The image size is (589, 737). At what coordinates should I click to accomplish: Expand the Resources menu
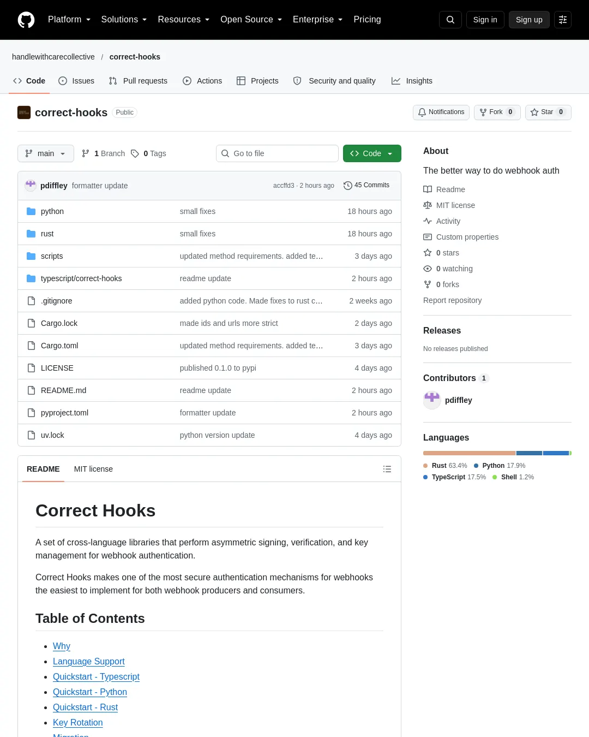(x=183, y=20)
